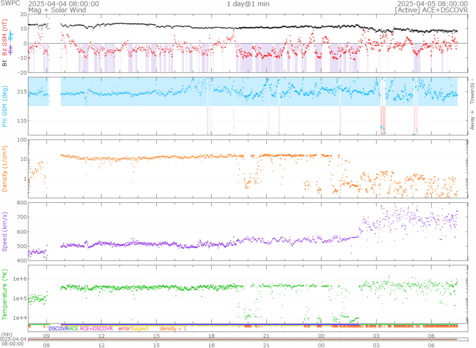Image resolution: width=476 pixels, height=348 pixels.
Task: Click the green Temperature axis label
Action: (x=5, y=292)
